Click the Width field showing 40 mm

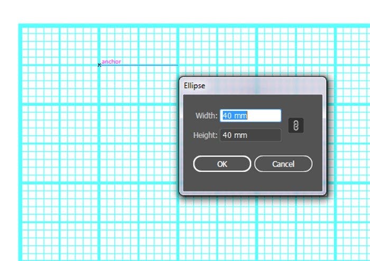(251, 116)
